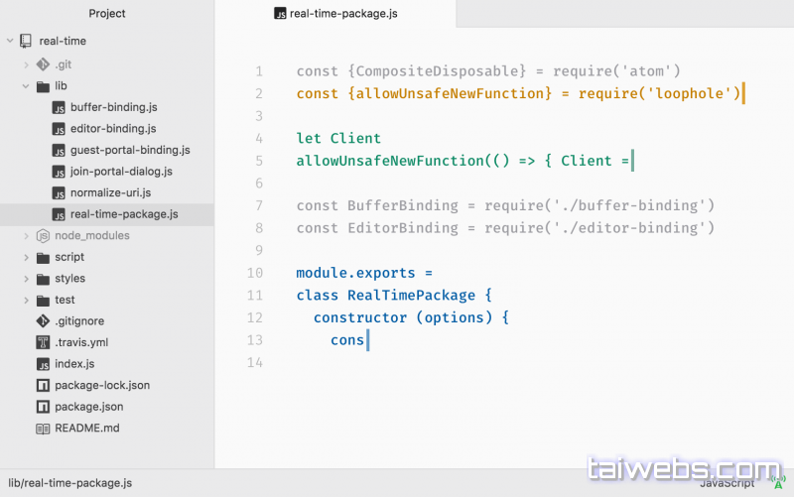
Task: Click the book icon next to README.md
Action: point(43,429)
